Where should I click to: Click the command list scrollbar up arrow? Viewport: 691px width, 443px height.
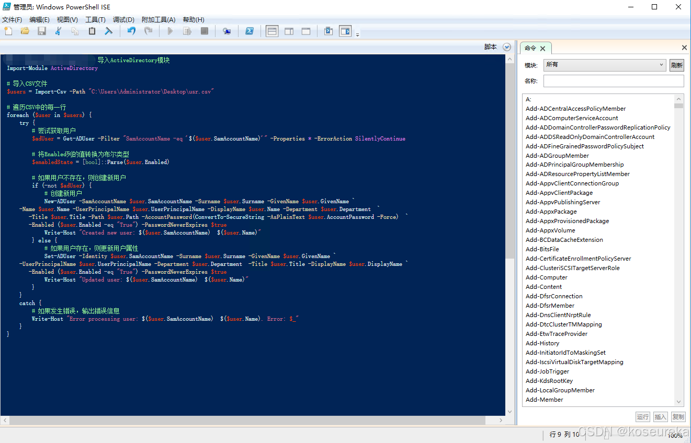pyautogui.click(x=679, y=99)
